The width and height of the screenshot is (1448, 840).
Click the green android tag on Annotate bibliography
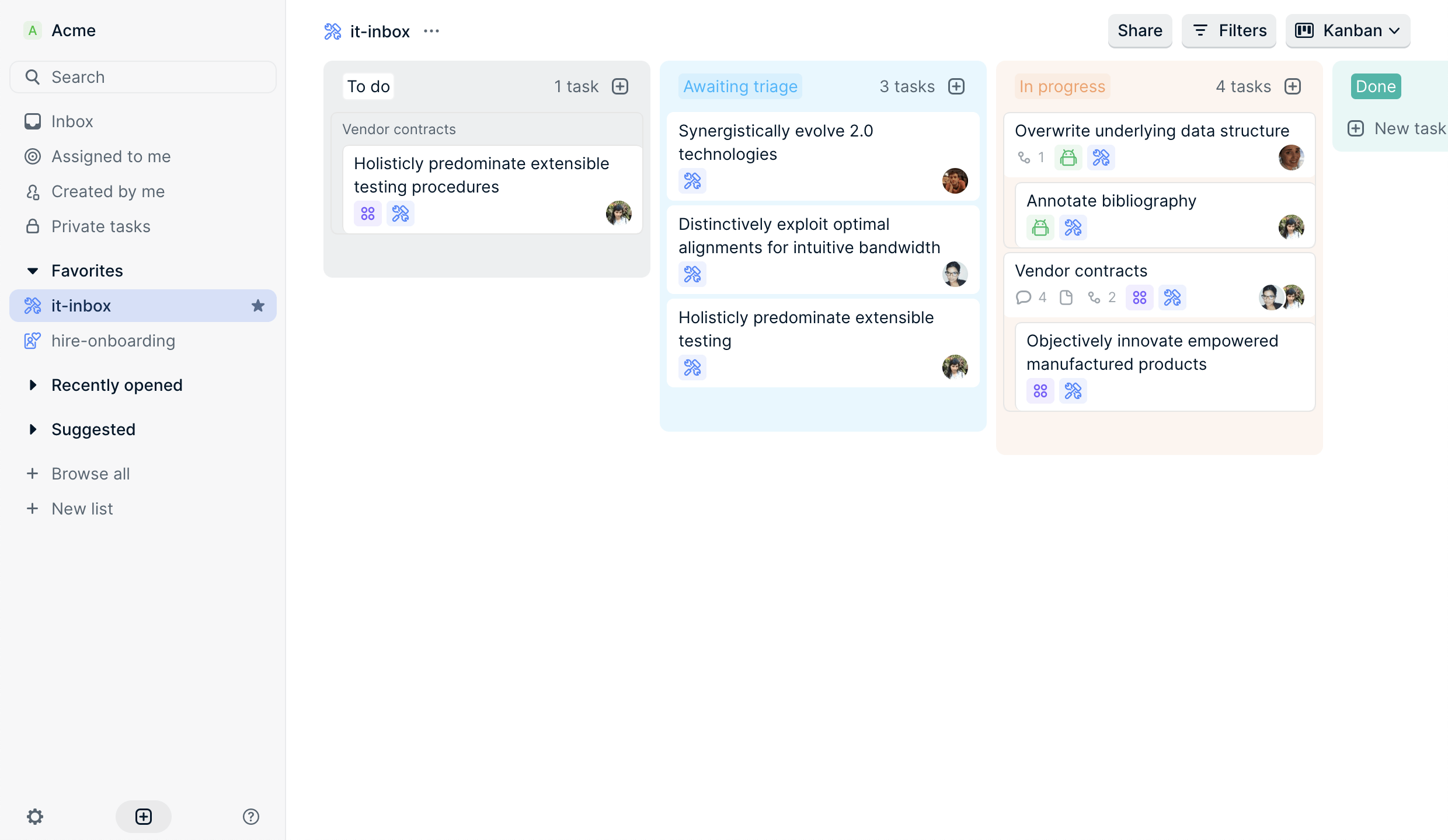[x=1040, y=228]
